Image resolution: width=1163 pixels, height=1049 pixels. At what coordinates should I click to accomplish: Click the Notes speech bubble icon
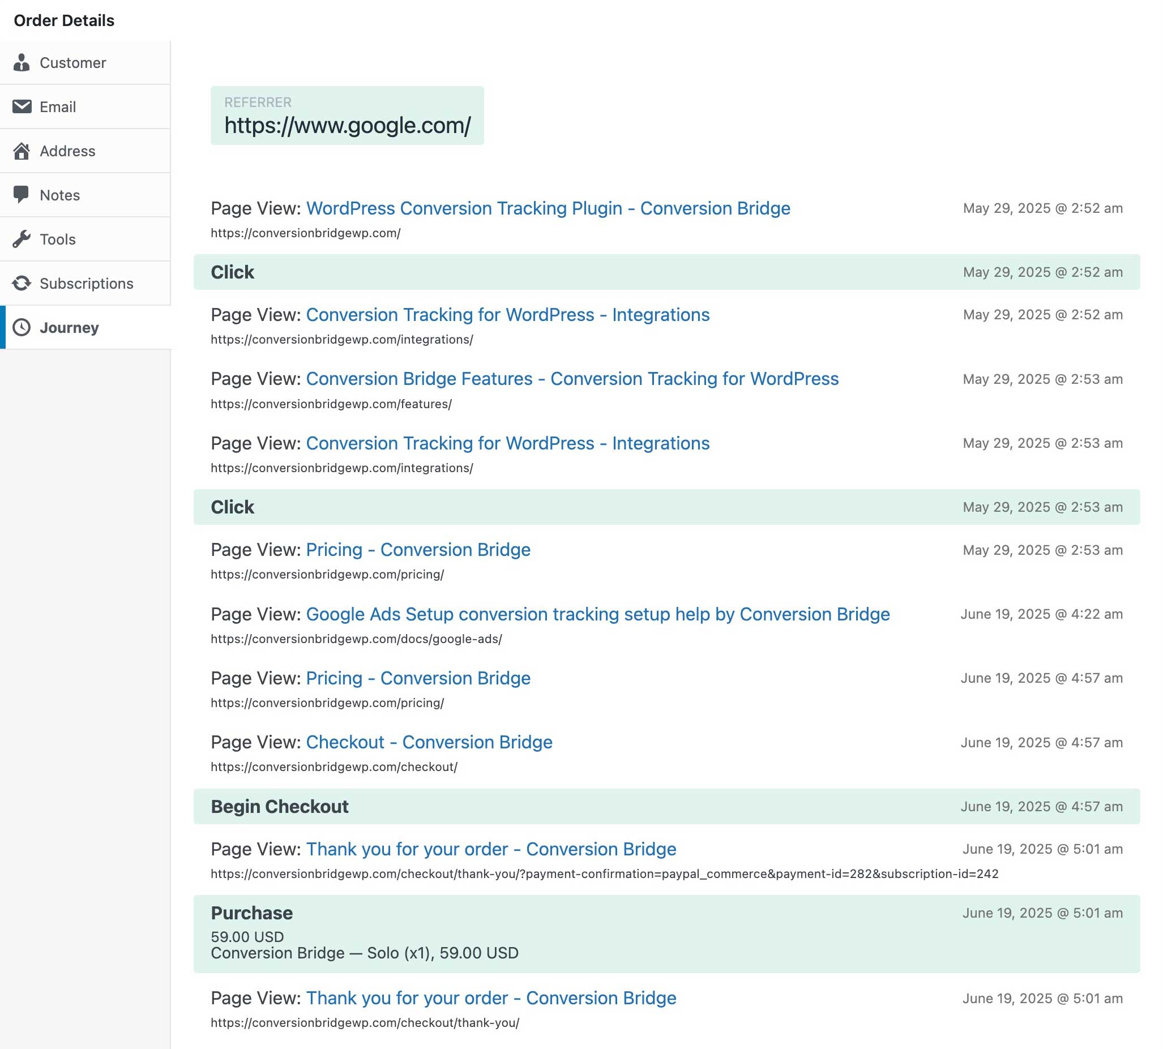pyautogui.click(x=22, y=195)
